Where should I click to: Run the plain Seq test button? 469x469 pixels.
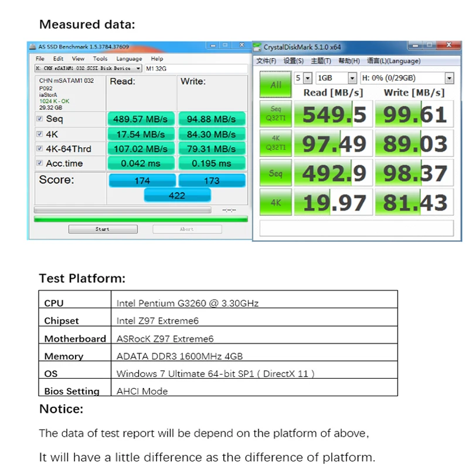(276, 172)
